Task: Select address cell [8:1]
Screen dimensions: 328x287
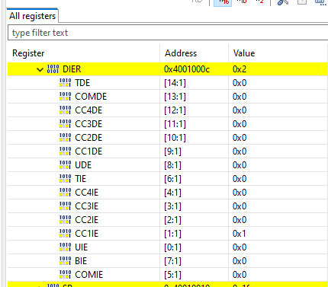Action: (172, 165)
